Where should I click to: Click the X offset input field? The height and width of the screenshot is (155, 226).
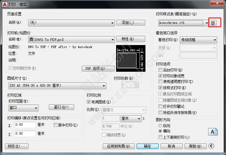click(25, 125)
